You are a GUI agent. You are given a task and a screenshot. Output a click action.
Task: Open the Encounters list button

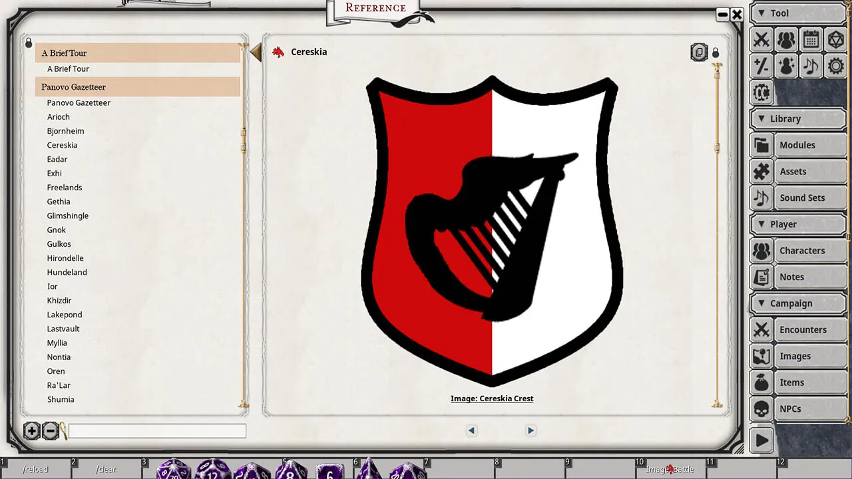[x=810, y=330]
